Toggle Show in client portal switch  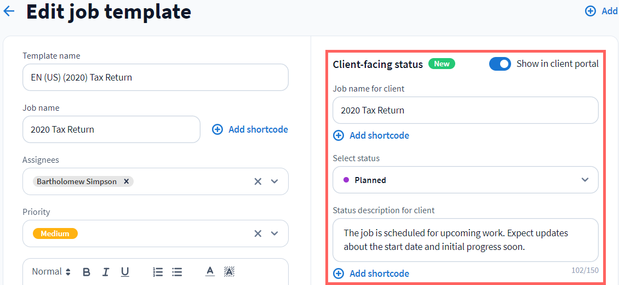(500, 64)
